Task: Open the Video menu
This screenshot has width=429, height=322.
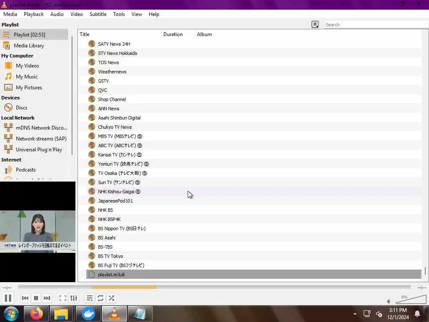Action: (77, 14)
